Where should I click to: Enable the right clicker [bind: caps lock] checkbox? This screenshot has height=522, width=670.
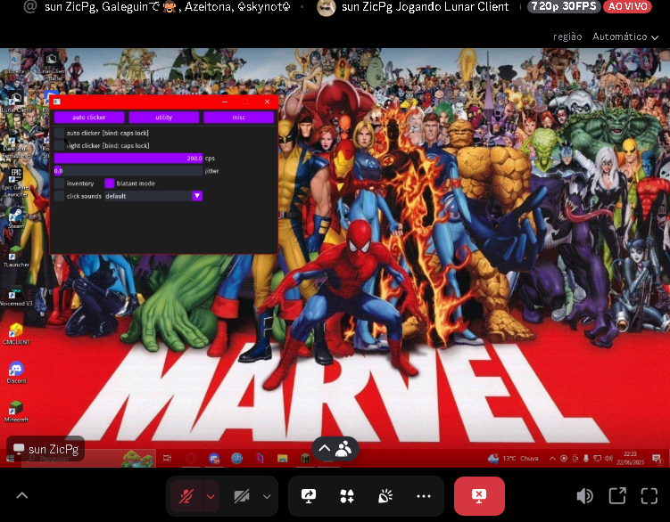(x=60, y=145)
